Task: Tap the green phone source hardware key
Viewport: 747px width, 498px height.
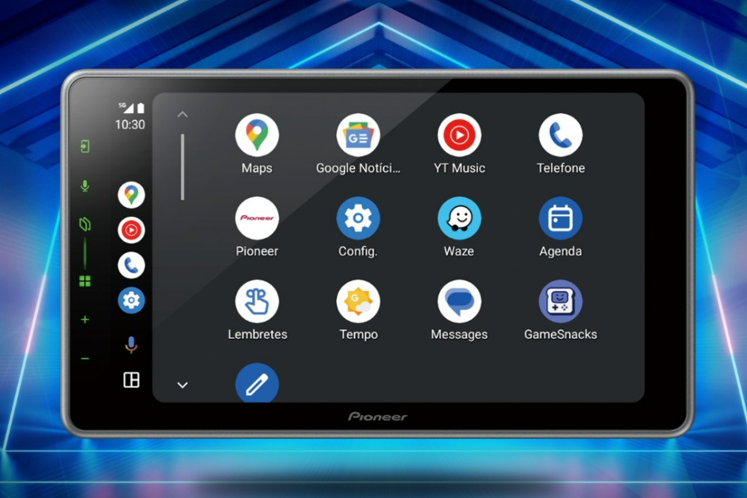Action: [85, 146]
